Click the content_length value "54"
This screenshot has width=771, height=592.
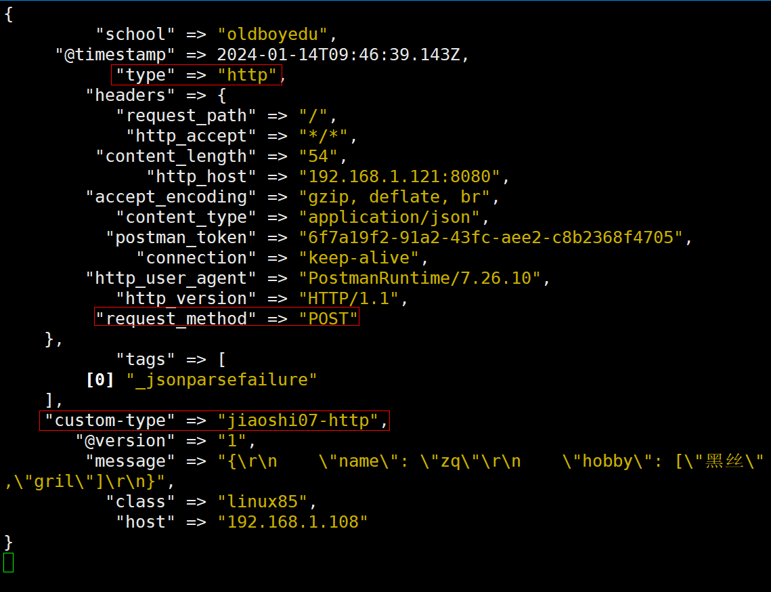click(318, 156)
